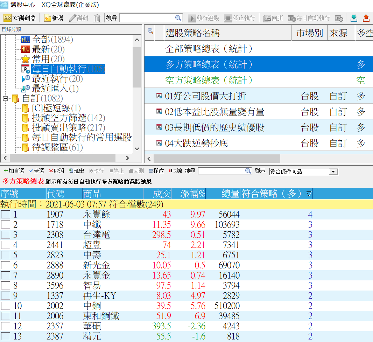Click the blue download import icon
Viewport: 373px width, 342px height.
tap(354, 18)
